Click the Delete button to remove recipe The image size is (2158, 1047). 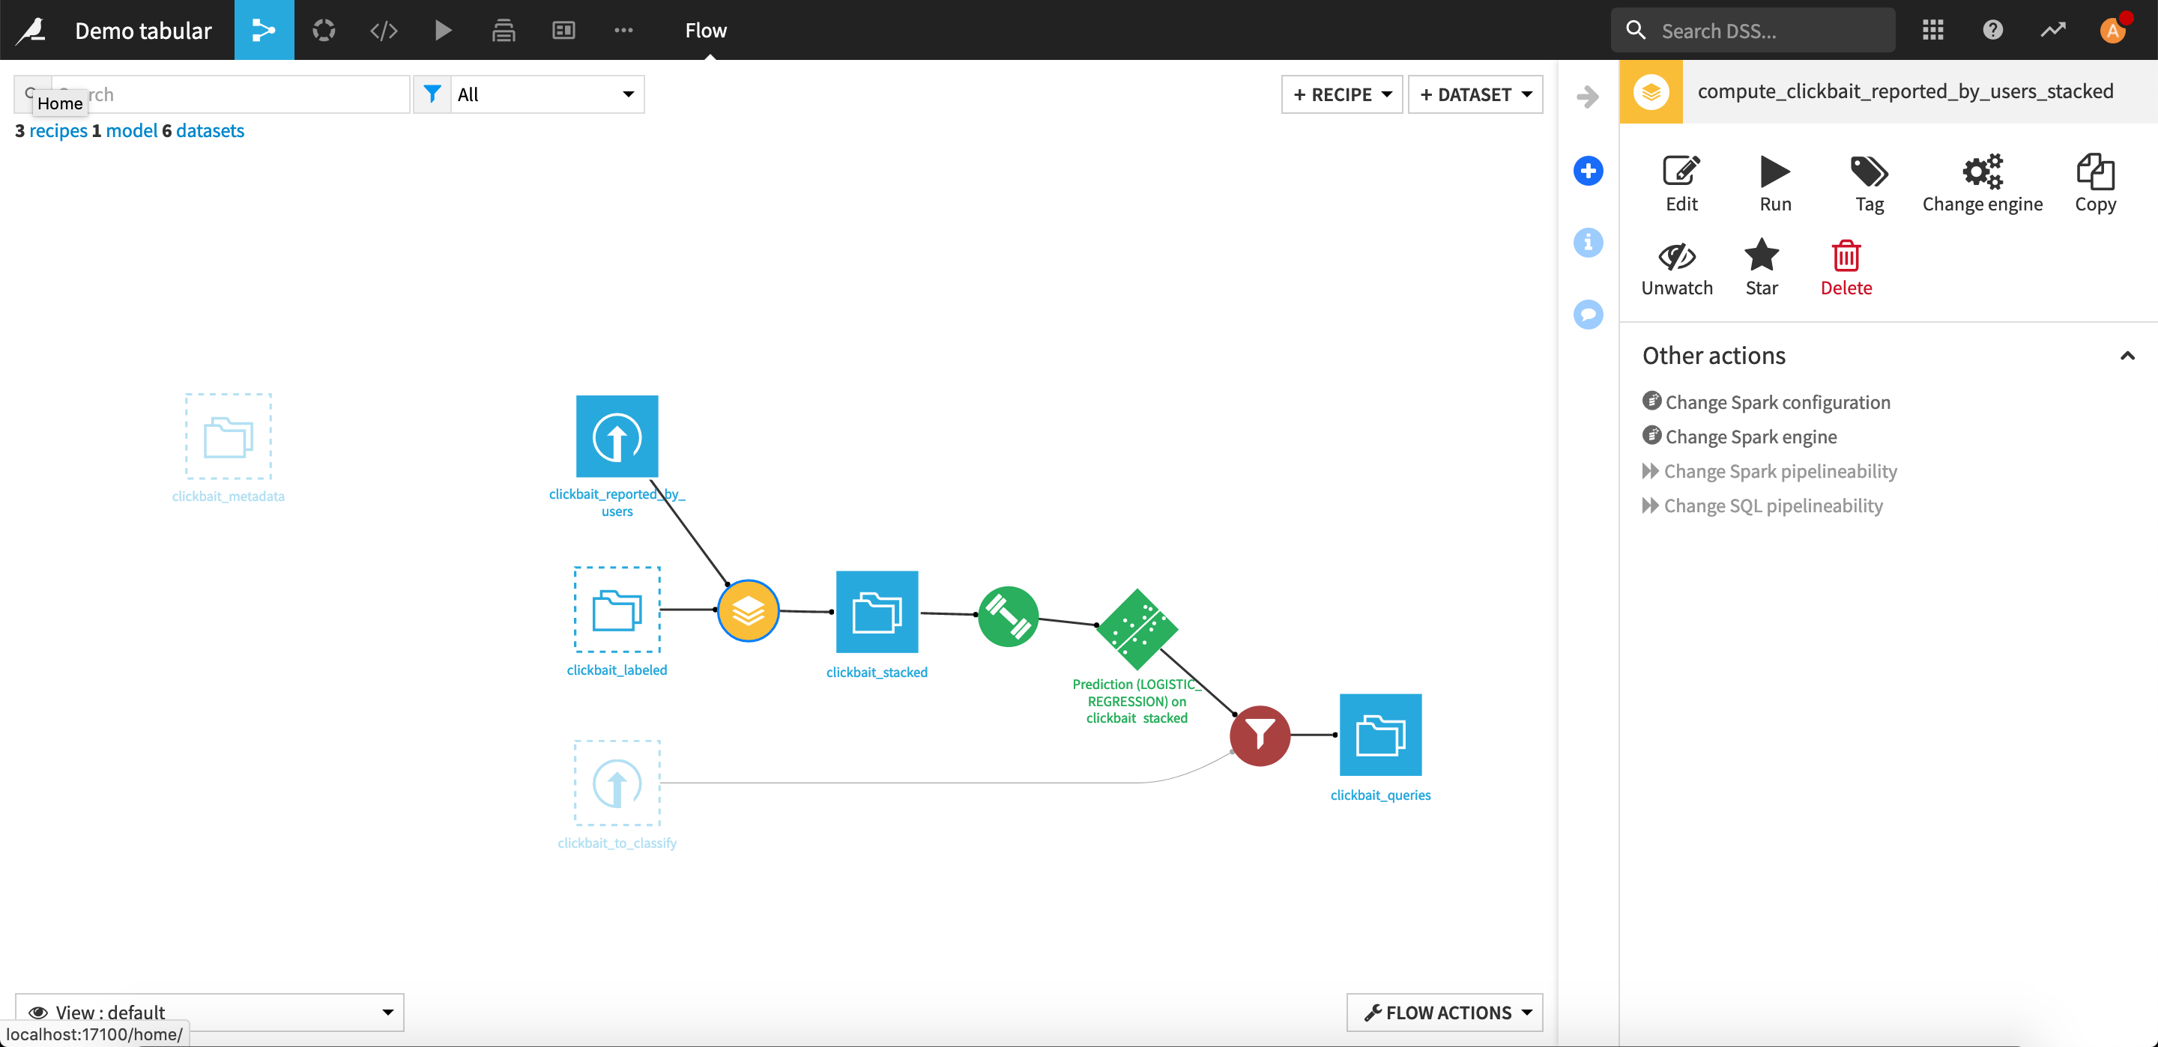(x=1846, y=268)
